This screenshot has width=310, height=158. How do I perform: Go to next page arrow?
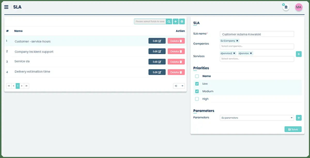click(x=22, y=86)
